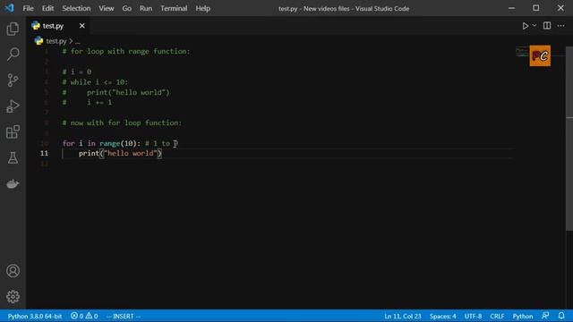Click the minimap code preview
The width and height of the screenshot is (573, 322).
pyautogui.click(x=523, y=51)
